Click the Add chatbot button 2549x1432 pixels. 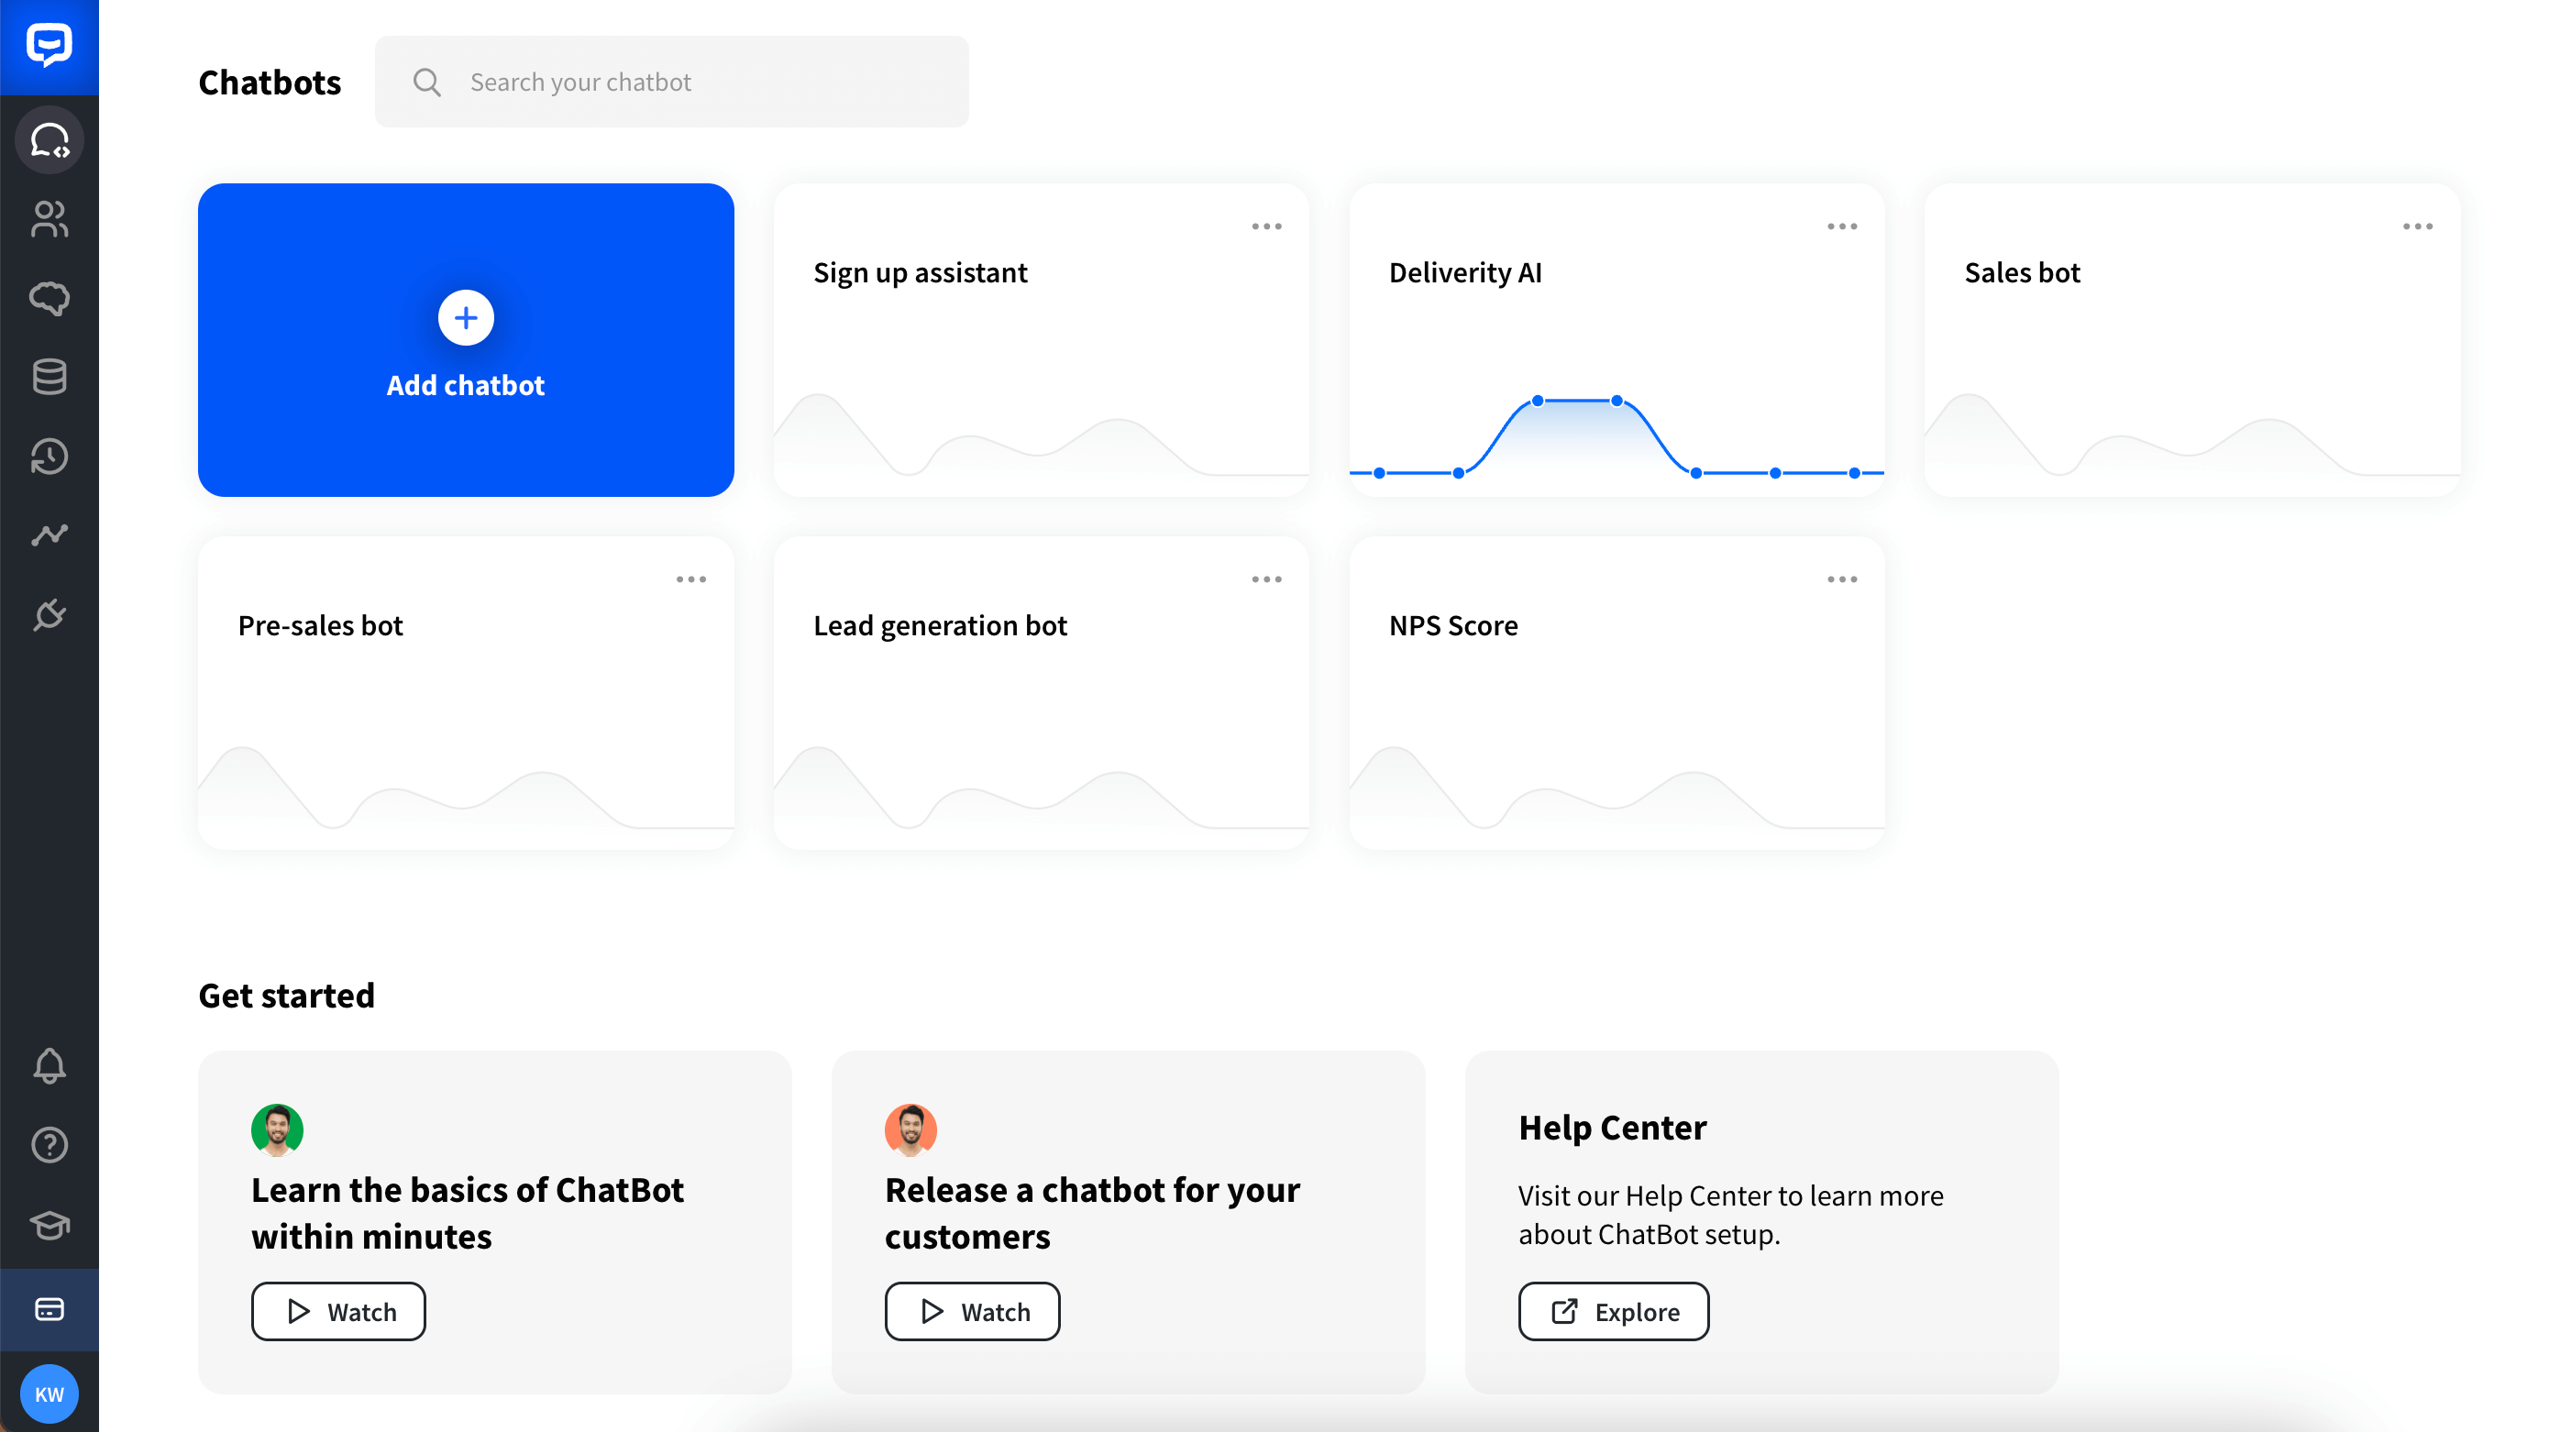(466, 339)
